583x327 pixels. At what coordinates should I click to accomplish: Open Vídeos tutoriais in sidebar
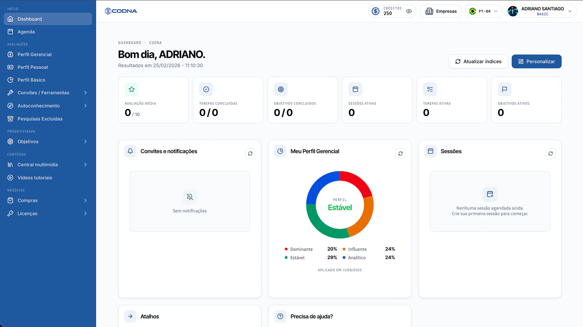(48, 178)
